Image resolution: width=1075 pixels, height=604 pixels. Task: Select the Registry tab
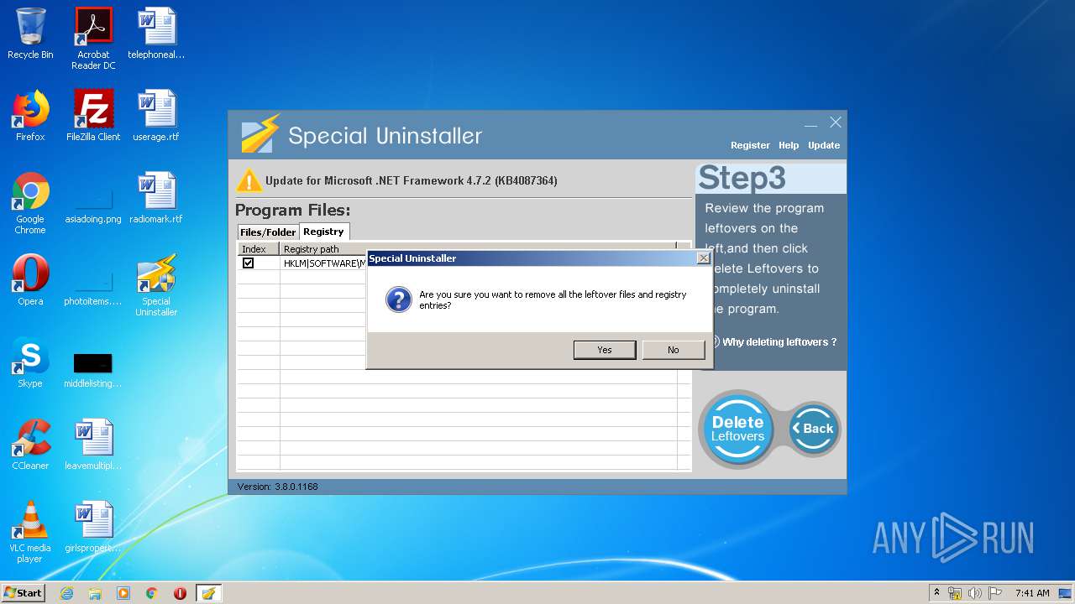324,232
